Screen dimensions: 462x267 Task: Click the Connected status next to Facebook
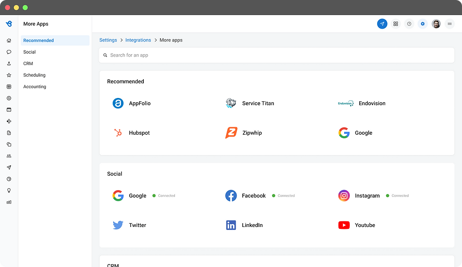coord(283,196)
